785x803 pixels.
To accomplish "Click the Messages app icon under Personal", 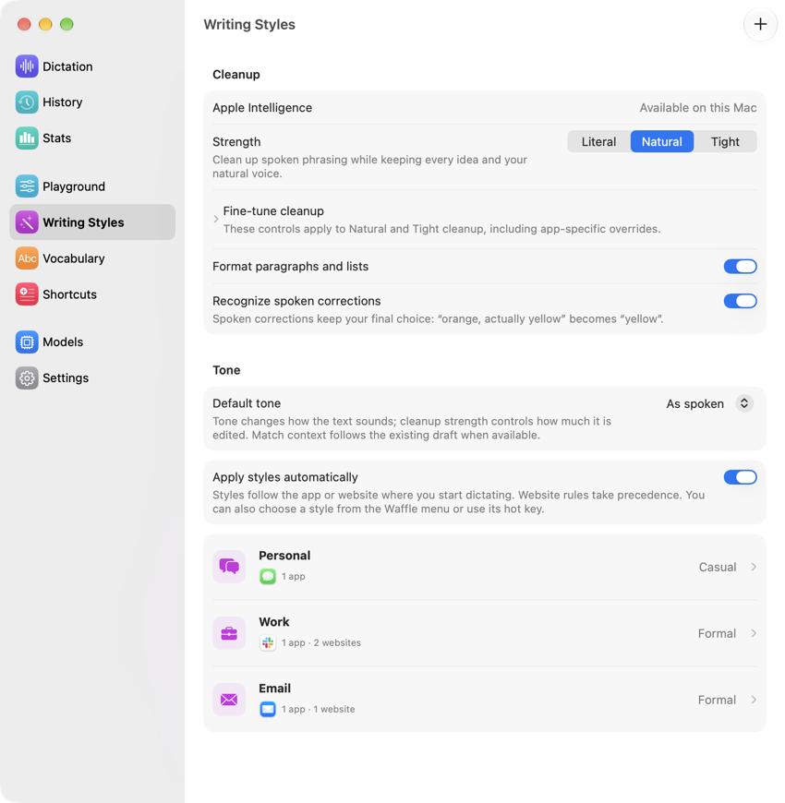I will point(268,577).
